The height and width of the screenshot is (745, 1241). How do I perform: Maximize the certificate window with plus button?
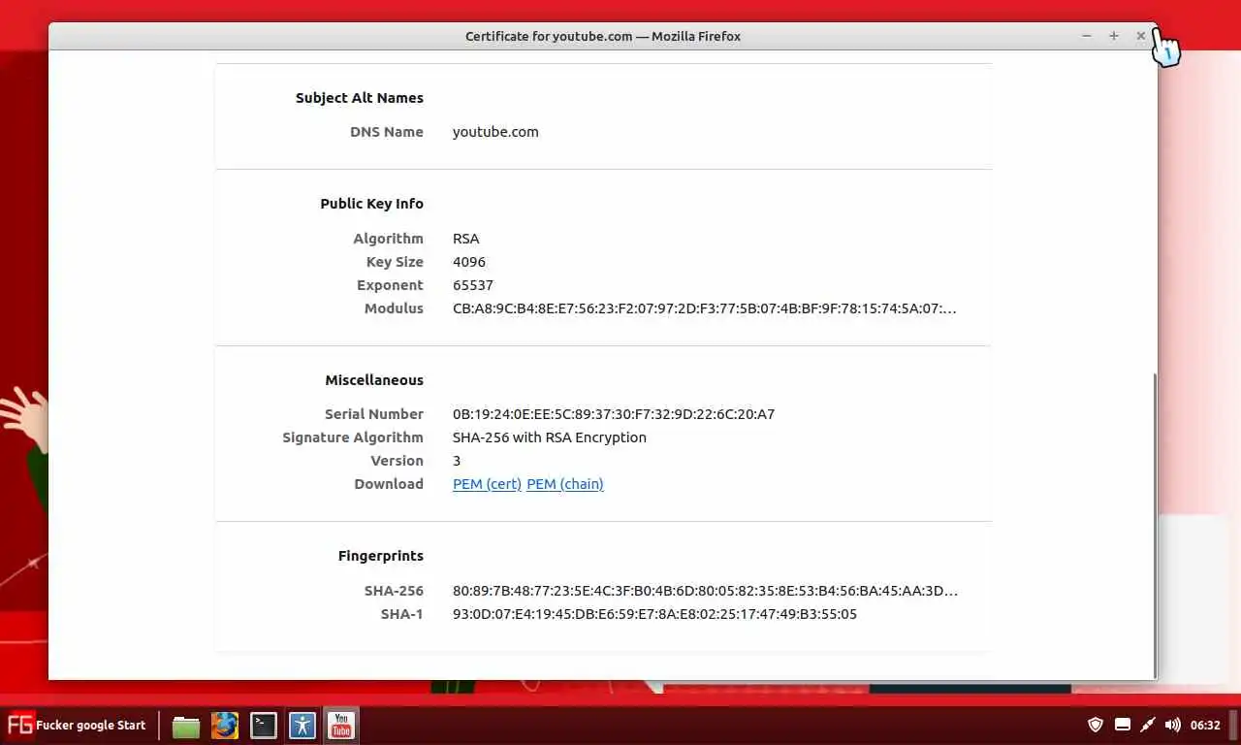pos(1114,36)
